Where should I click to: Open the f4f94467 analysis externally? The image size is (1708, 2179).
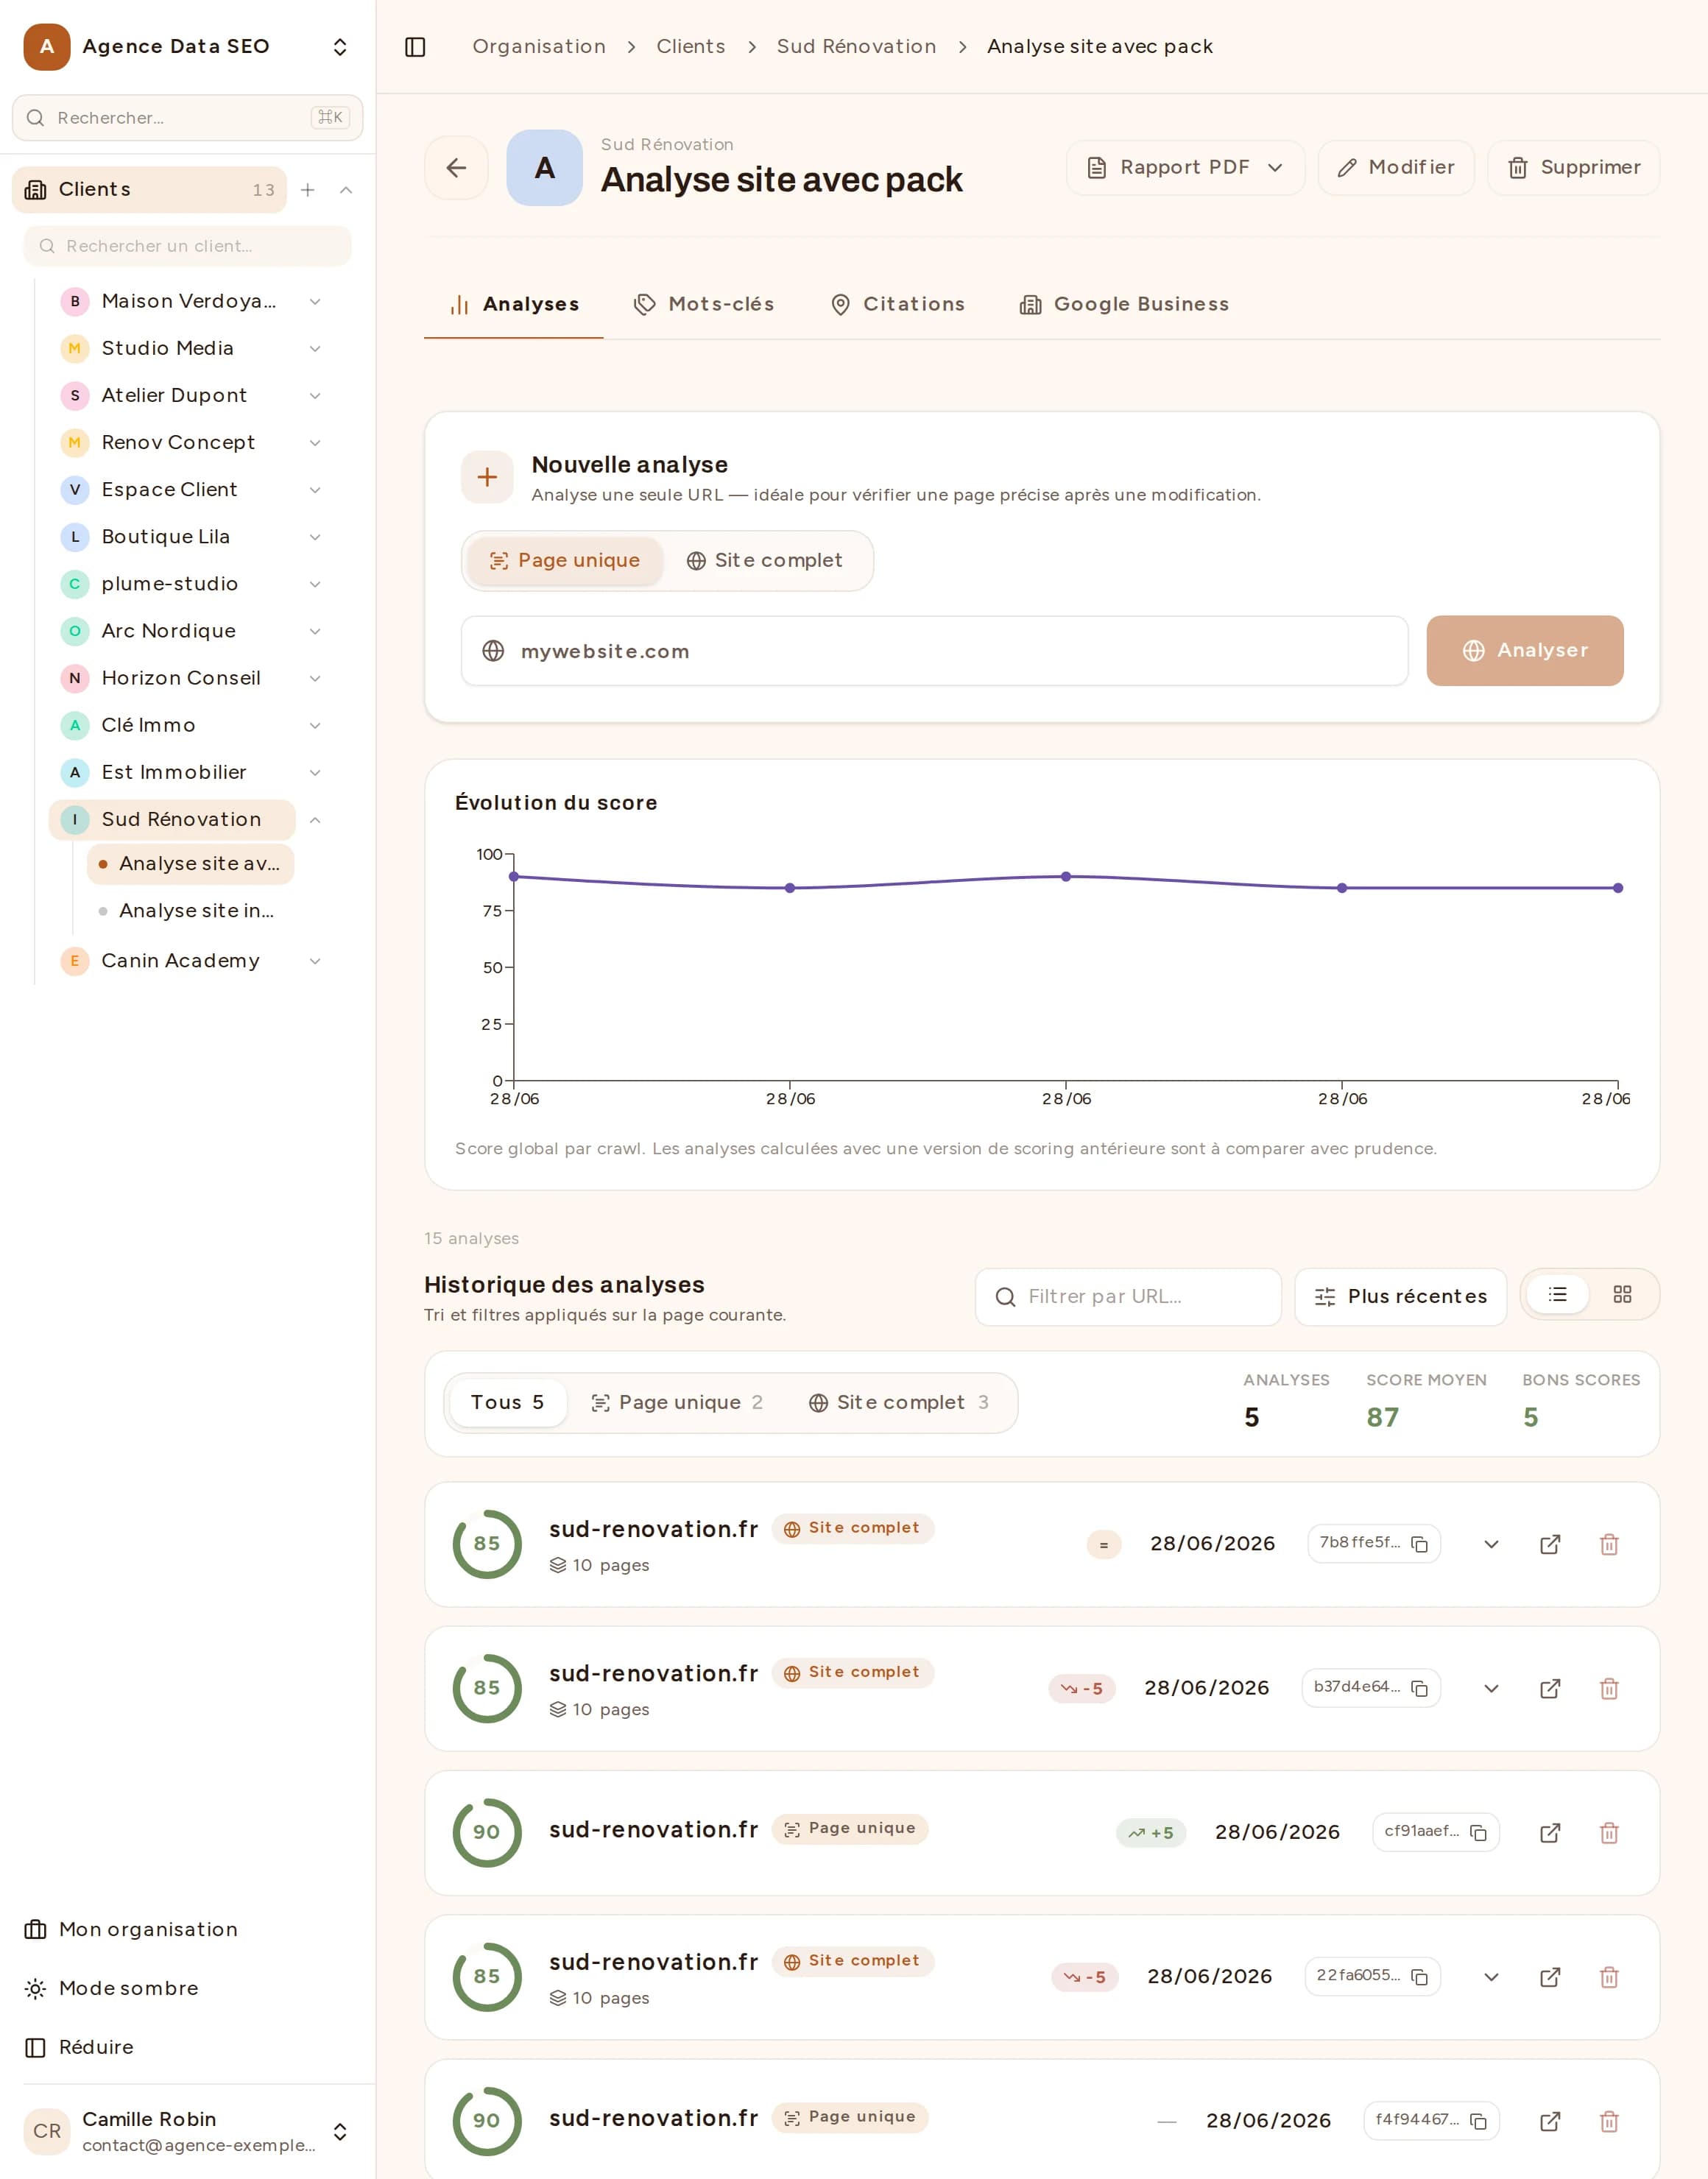point(1550,2121)
